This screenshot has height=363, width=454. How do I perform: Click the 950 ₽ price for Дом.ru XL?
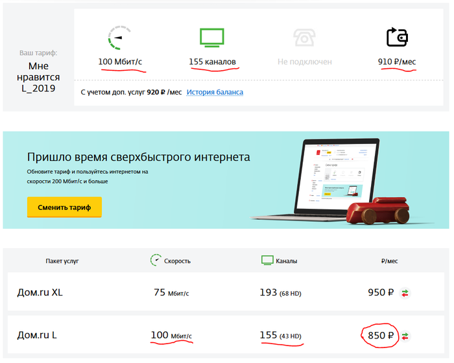[381, 292]
